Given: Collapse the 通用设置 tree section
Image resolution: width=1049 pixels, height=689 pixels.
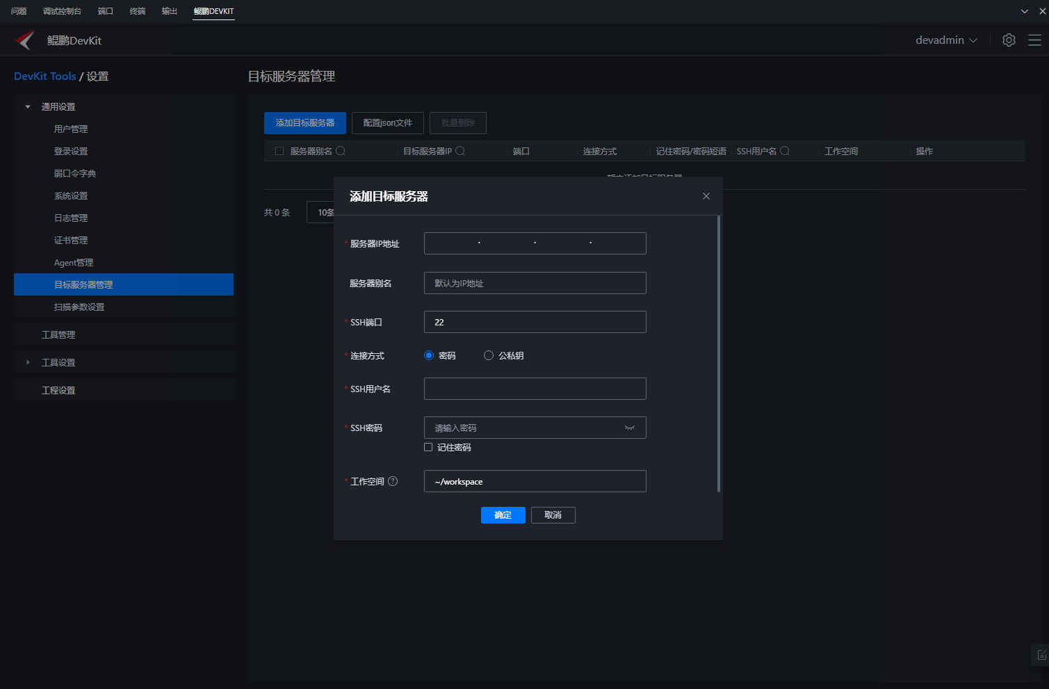Looking at the screenshot, I should click(28, 106).
